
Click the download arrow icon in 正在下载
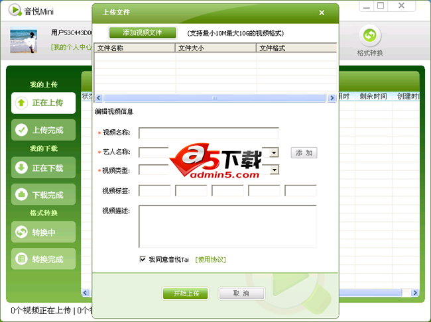tap(21, 168)
